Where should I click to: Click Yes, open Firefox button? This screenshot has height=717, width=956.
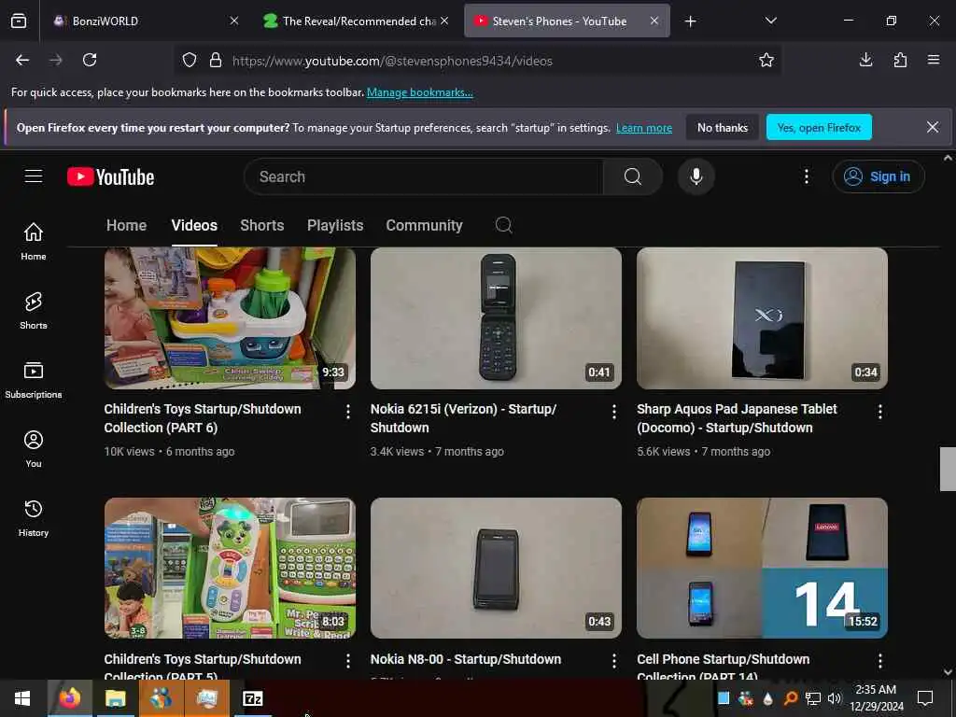click(818, 127)
